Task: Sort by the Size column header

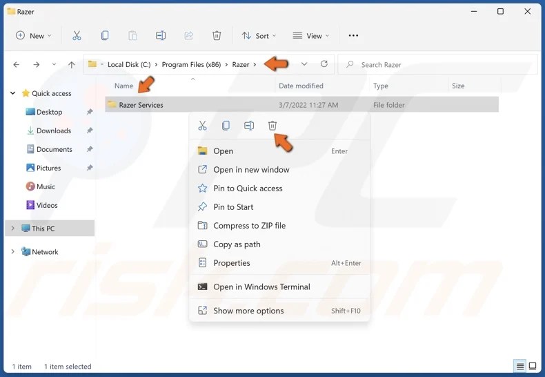Action: click(458, 86)
